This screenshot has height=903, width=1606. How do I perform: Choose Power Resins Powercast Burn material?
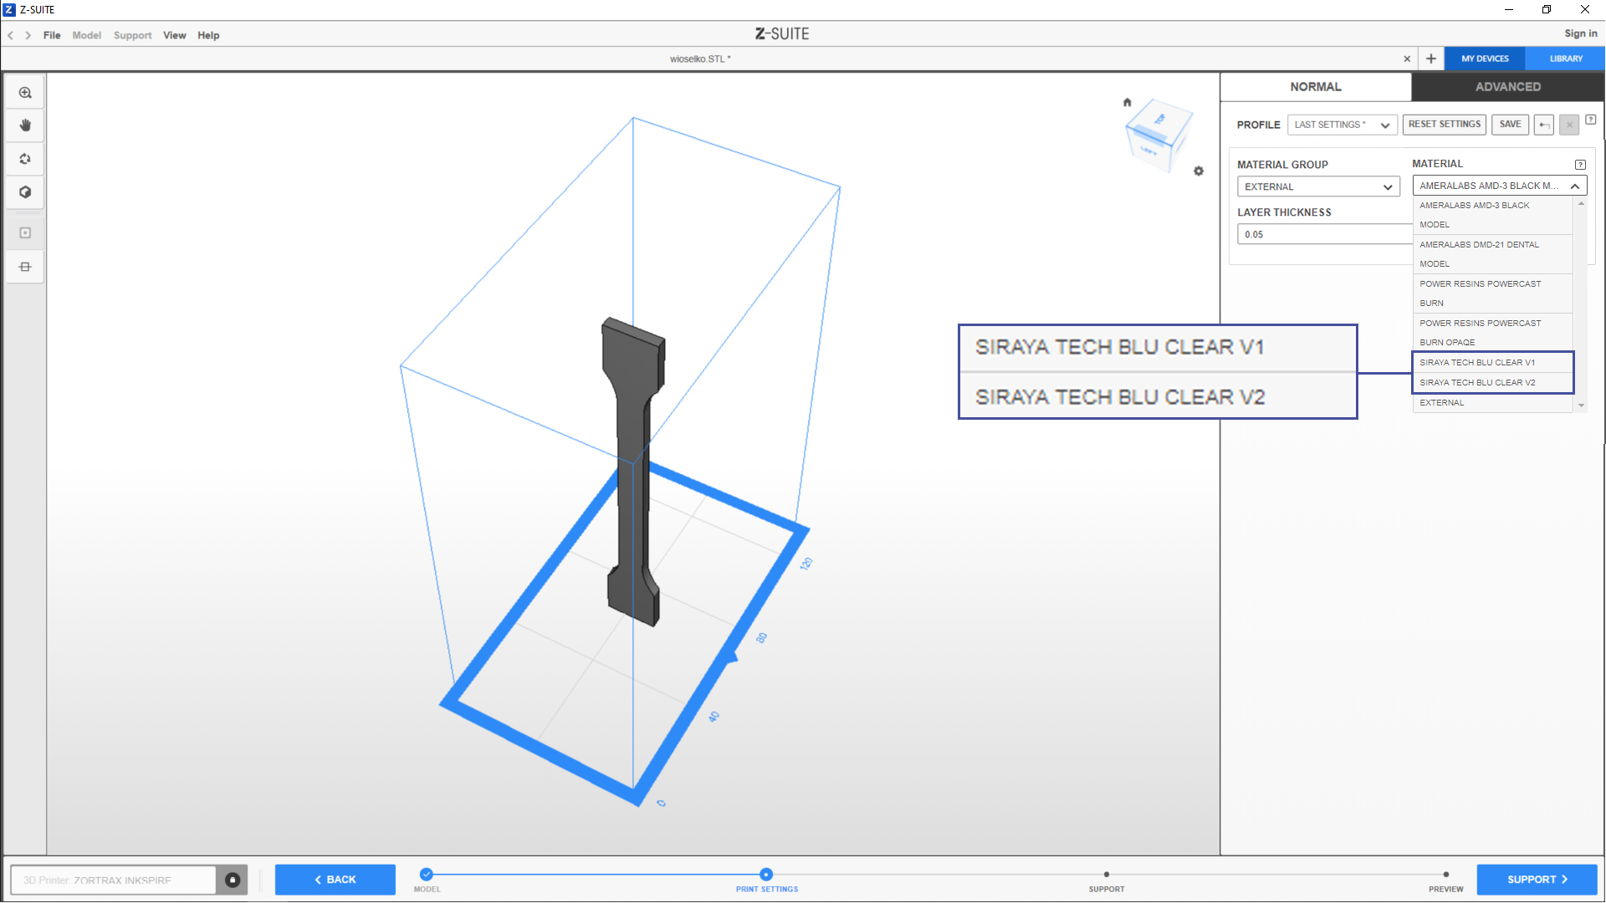click(1493, 293)
